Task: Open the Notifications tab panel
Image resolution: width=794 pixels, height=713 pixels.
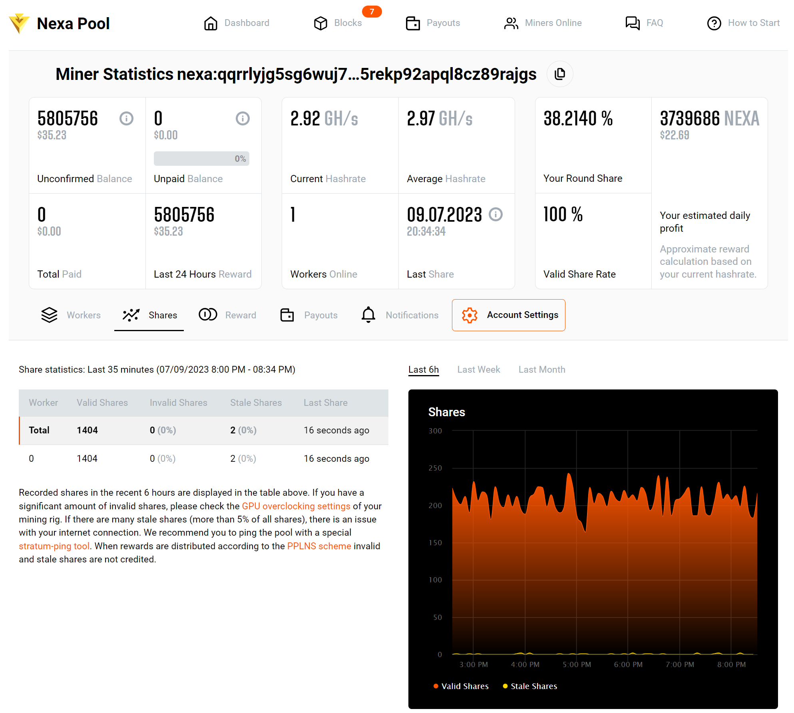Action: point(400,315)
